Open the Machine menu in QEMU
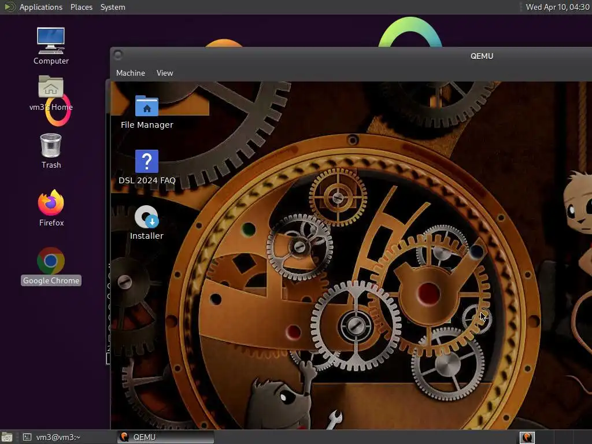This screenshot has height=444, width=592. 131,73
